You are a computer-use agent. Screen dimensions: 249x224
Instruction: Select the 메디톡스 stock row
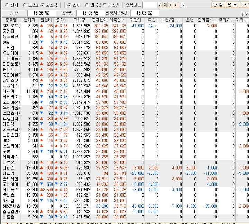pyautogui.click(x=126, y=190)
